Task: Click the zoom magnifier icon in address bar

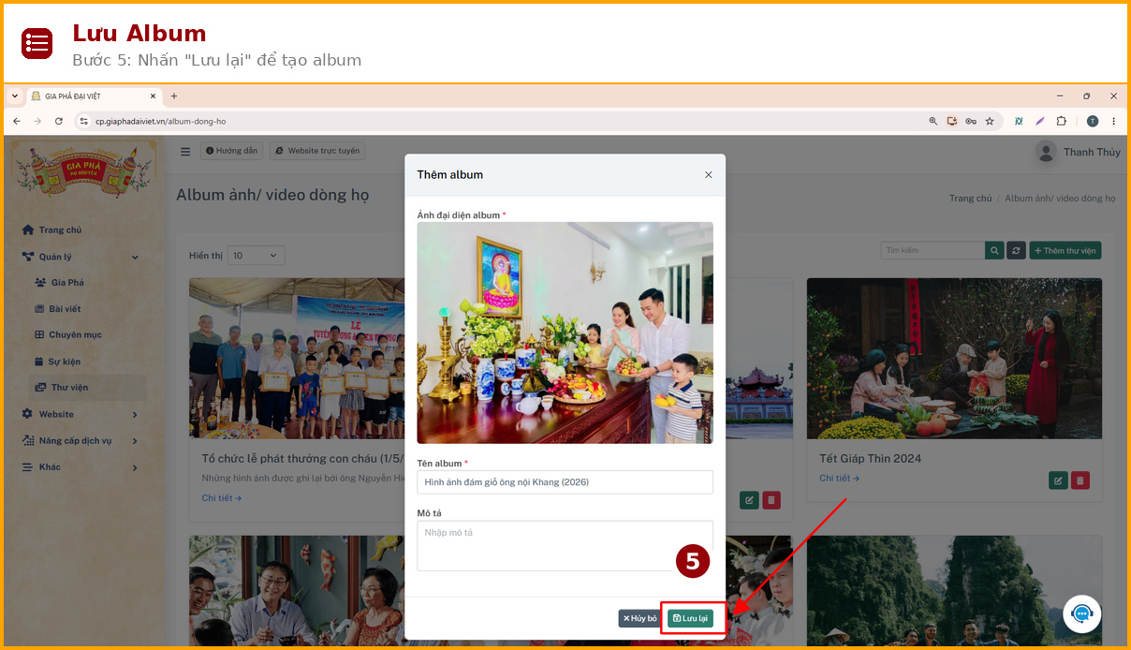Action: (933, 121)
